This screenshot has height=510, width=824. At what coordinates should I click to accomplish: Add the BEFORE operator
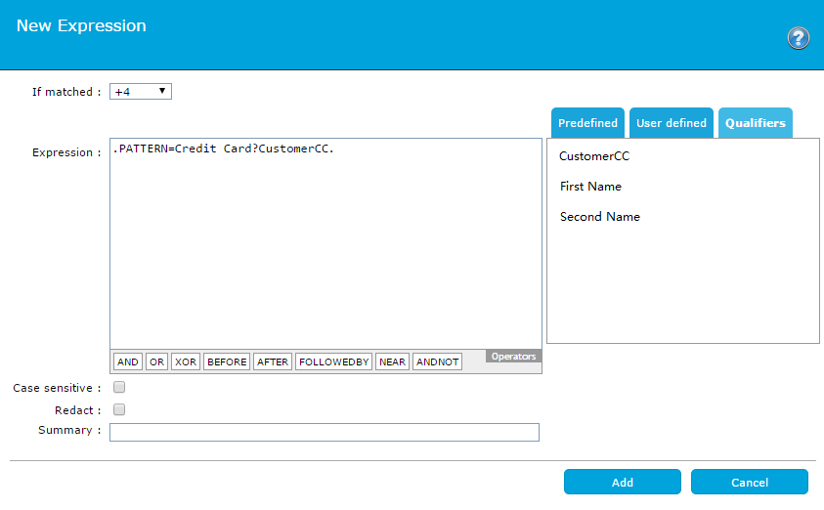click(x=227, y=361)
